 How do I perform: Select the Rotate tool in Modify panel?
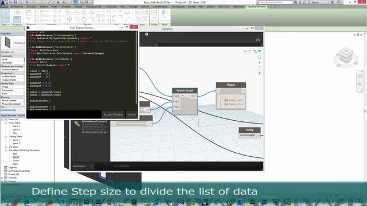pos(84,19)
